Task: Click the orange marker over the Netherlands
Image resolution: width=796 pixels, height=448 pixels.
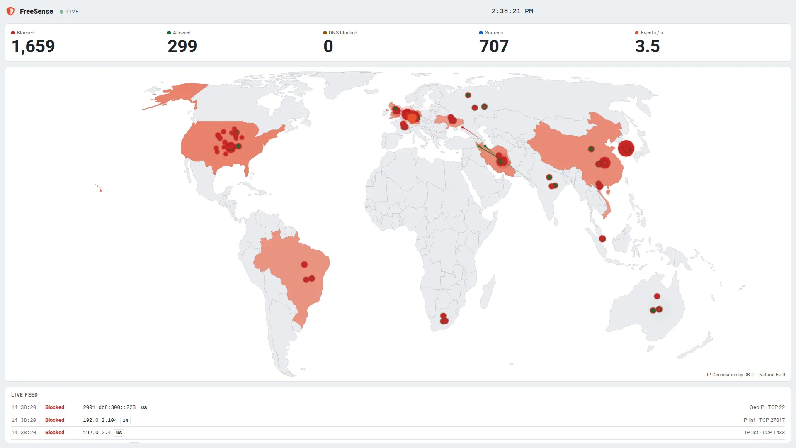Action: click(x=412, y=118)
